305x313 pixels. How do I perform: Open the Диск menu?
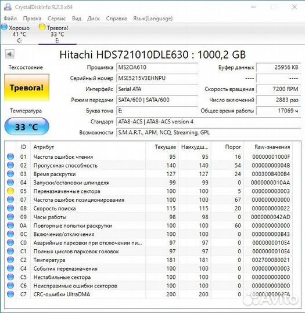point(94,19)
